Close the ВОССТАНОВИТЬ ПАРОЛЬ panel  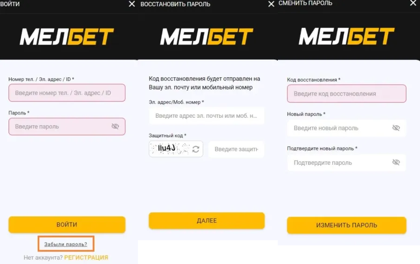point(271,4)
